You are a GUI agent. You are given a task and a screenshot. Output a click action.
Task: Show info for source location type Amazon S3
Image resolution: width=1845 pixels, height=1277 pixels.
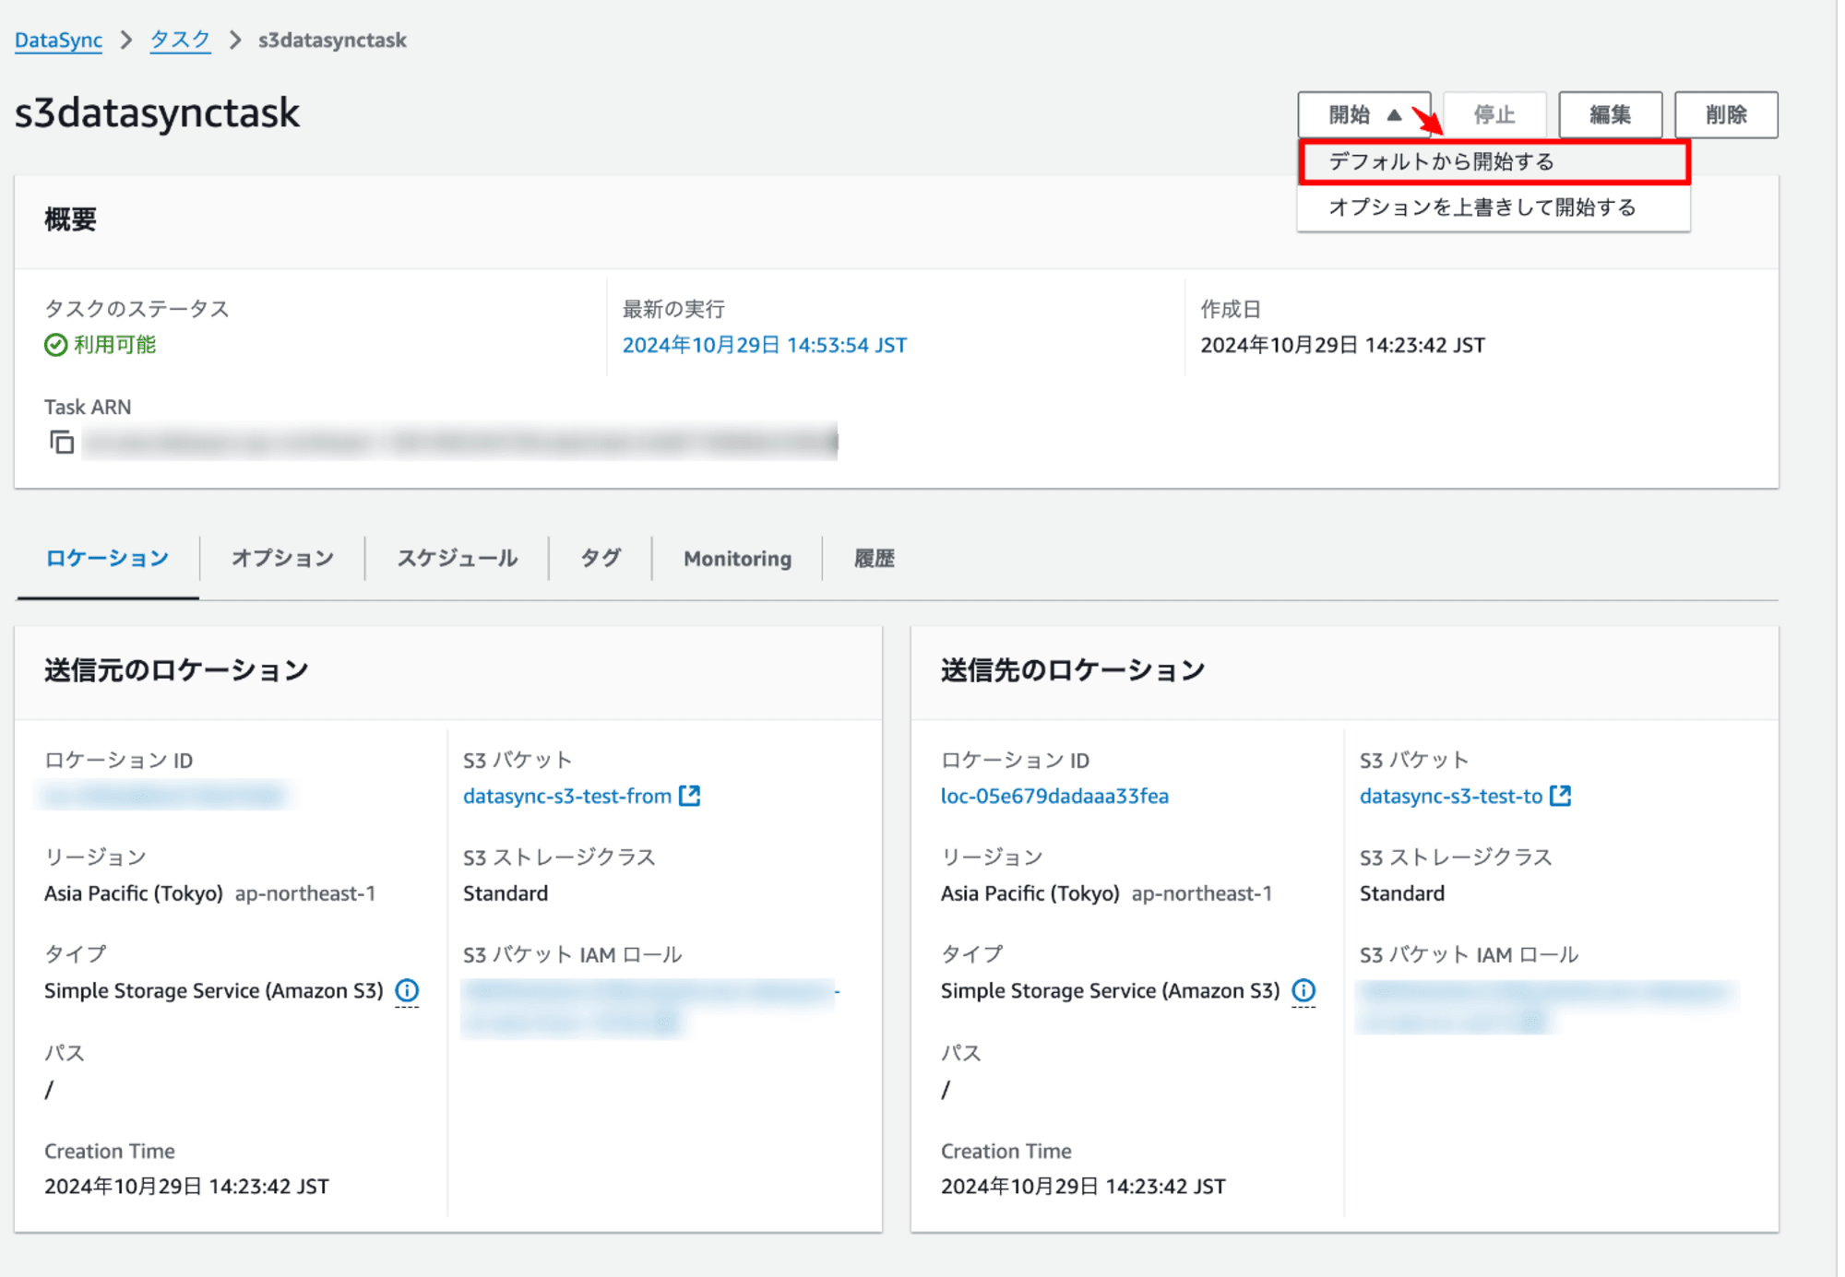(x=407, y=990)
